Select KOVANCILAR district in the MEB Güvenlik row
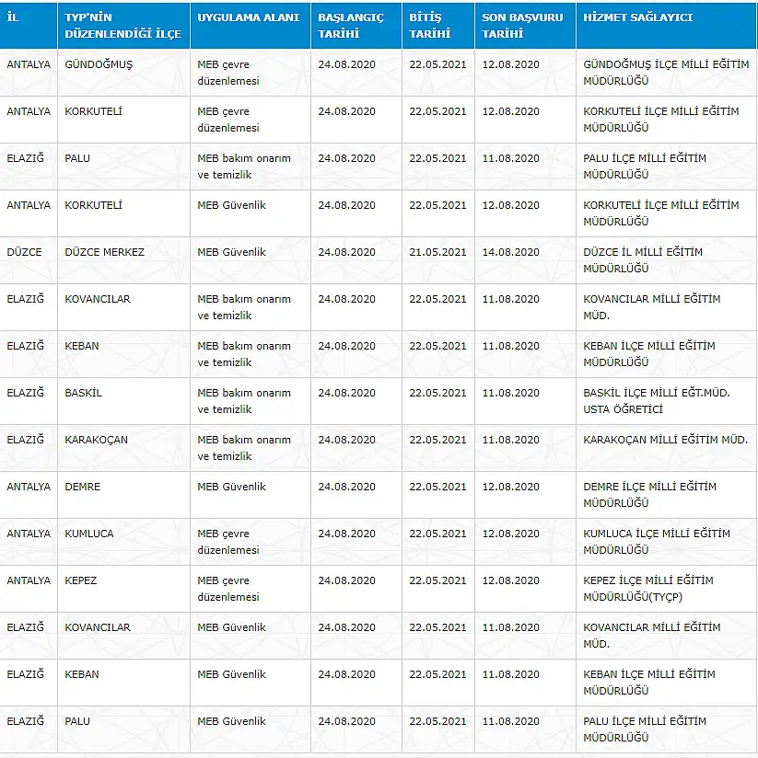The height and width of the screenshot is (758, 758). point(124,636)
